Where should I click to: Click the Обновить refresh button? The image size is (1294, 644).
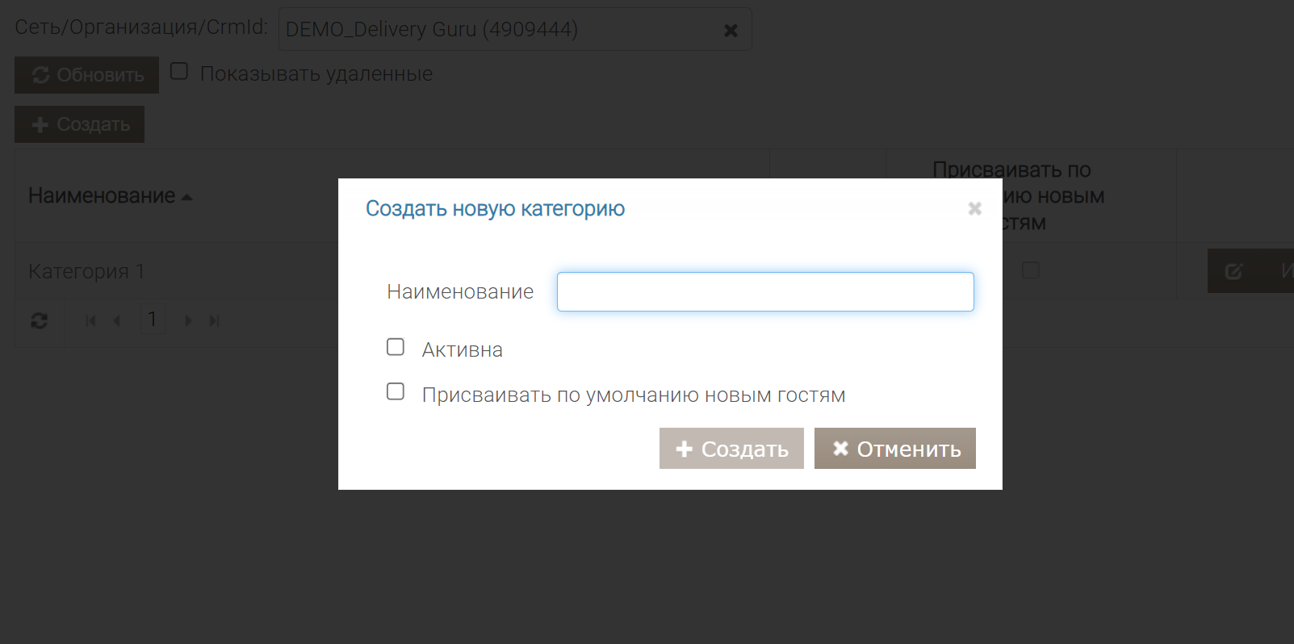pos(86,75)
